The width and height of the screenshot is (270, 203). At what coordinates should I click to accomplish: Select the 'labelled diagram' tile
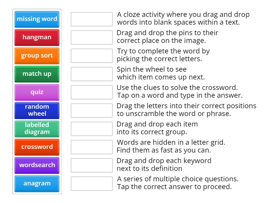pos(37,129)
